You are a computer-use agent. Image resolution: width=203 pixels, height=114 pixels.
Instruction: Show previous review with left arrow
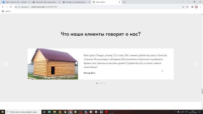pyautogui.click(x=6, y=64)
